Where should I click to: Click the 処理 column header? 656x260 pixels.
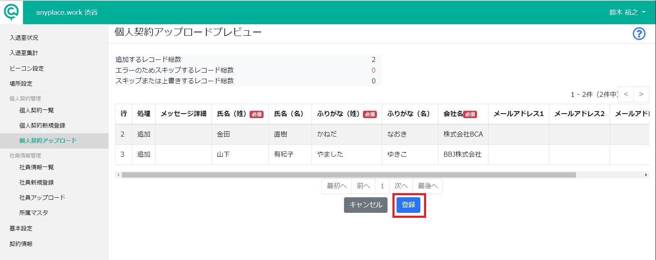(144, 114)
